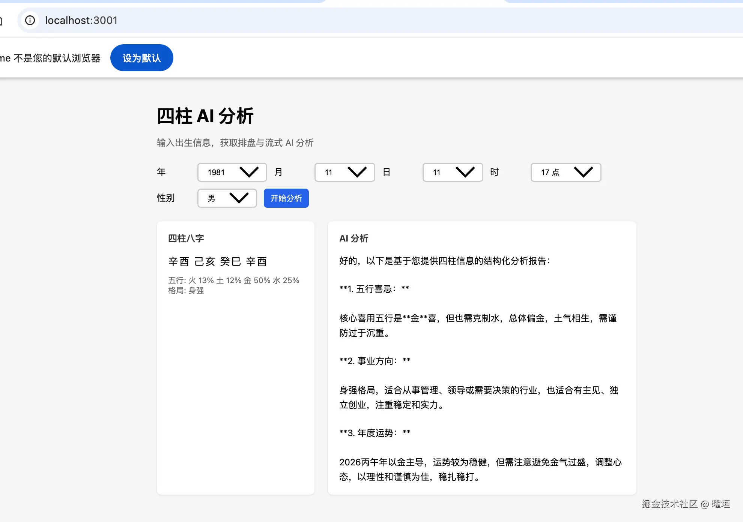Click the 四柱 AI 分析 page title
The height and width of the screenshot is (522, 743).
pyautogui.click(x=205, y=116)
